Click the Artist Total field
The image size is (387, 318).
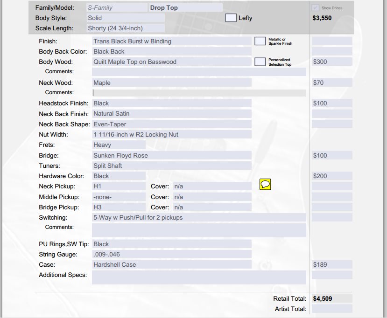[x=332, y=309]
